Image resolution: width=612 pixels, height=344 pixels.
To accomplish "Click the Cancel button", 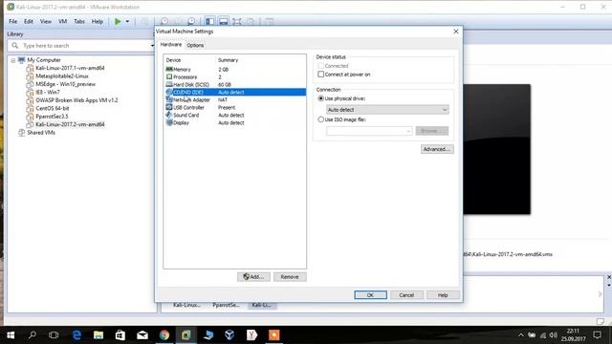I will (406, 295).
